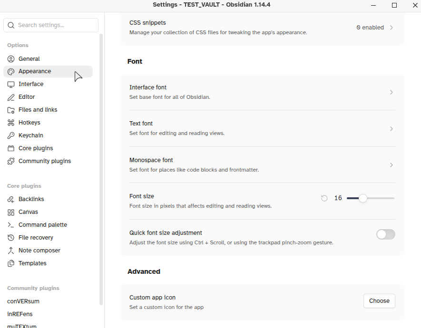Click the Keychain key icon
Screen dimensions: 421x328
[11, 135]
